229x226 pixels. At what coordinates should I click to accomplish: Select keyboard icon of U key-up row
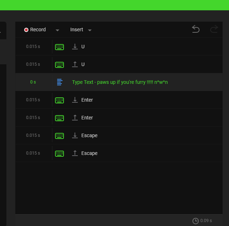pos(59,65)
